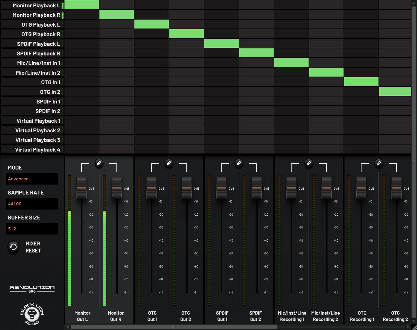Click the Buffer Size field showing 512

coord(32,229)
